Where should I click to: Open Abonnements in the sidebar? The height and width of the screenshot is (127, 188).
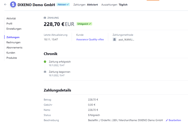(x=14, y=48)
